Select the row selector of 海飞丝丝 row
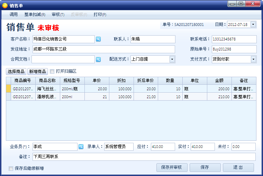 point(9,89)
